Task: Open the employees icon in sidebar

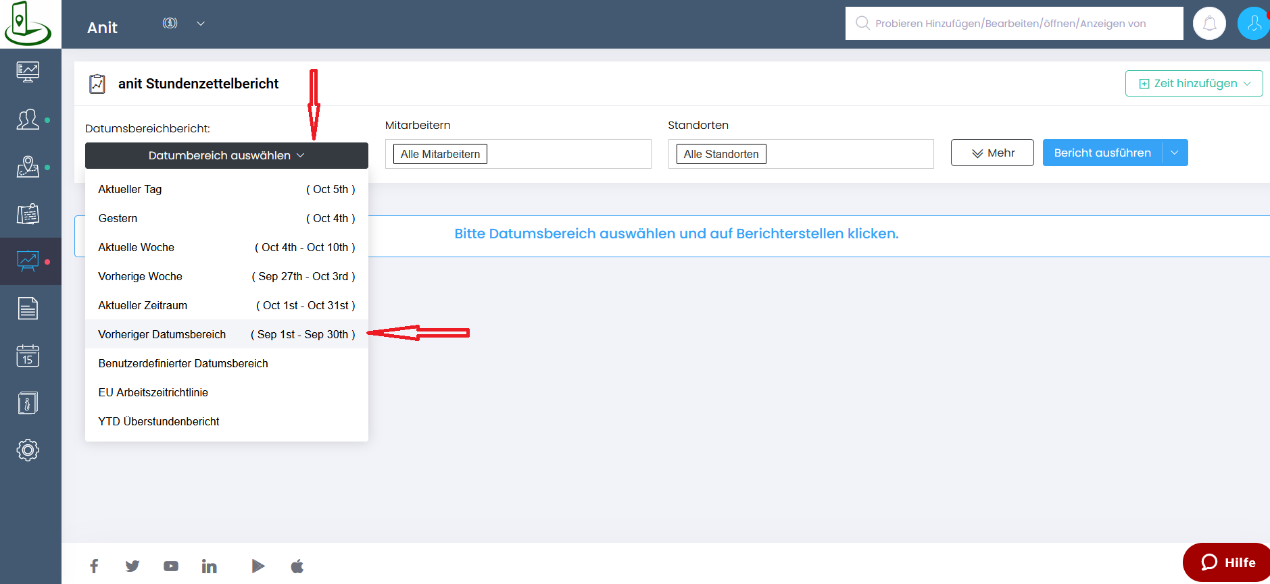Action: [28, 120]
